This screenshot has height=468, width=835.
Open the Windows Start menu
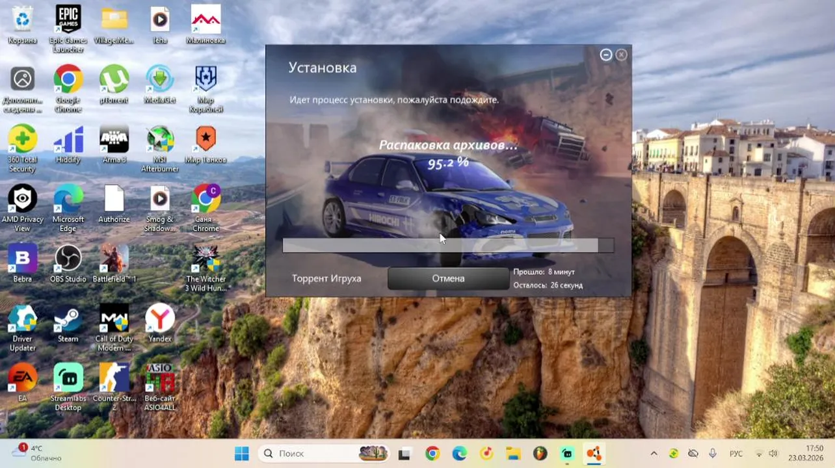click(x=242, y=453)
